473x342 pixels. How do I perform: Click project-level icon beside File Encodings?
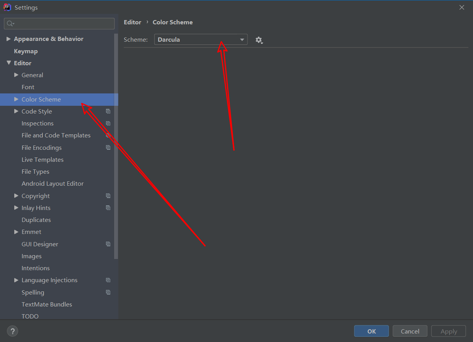(108, 147)
